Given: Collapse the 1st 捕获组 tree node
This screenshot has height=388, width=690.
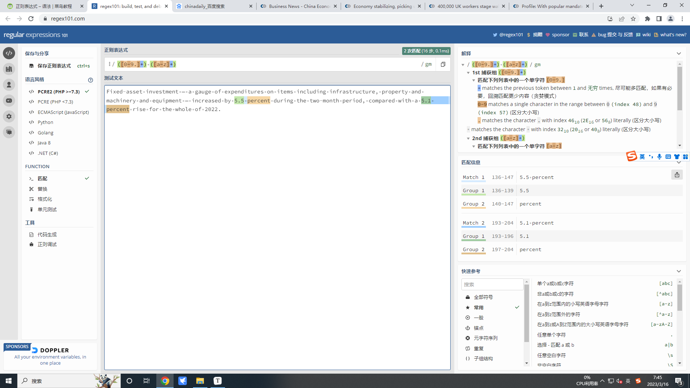Looking at the screenshot, I should [468, 73].
